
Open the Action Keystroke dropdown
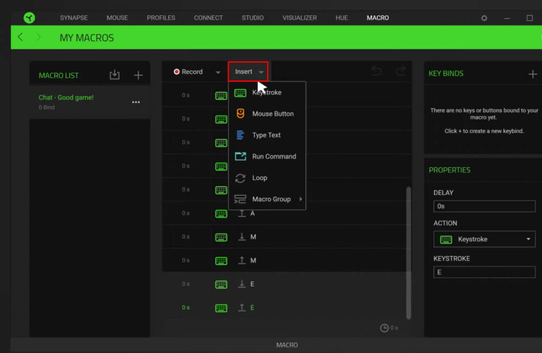(484, 239)
